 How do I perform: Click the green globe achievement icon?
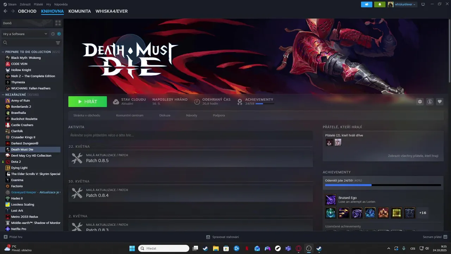pyautogui.click(x=330, y=213)
